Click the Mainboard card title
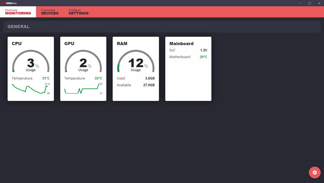 point(181,43)
